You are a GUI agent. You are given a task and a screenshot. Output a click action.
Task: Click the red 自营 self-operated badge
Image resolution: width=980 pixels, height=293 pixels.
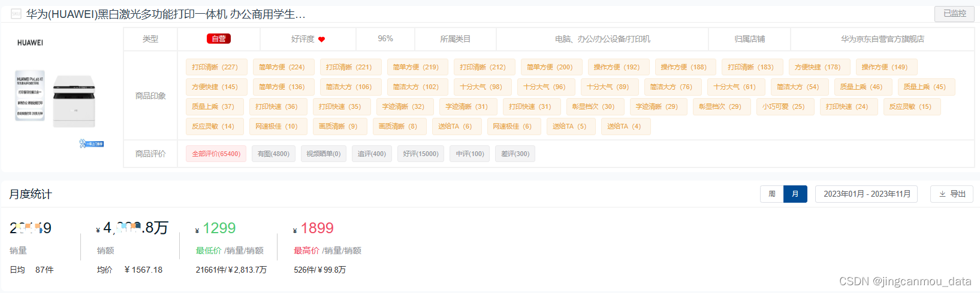pos(219,39)
